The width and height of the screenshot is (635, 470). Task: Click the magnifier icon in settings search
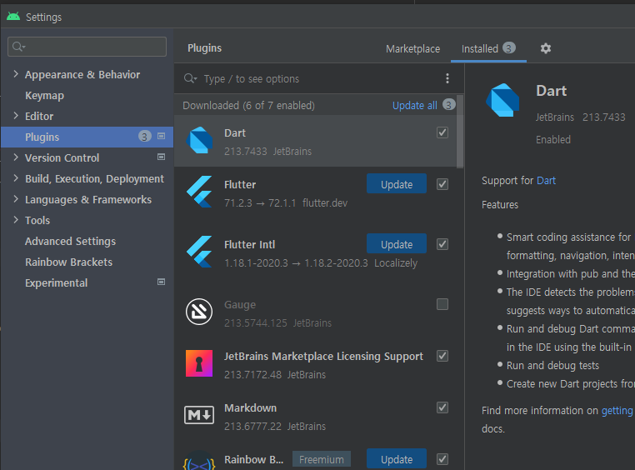(18, 47)
